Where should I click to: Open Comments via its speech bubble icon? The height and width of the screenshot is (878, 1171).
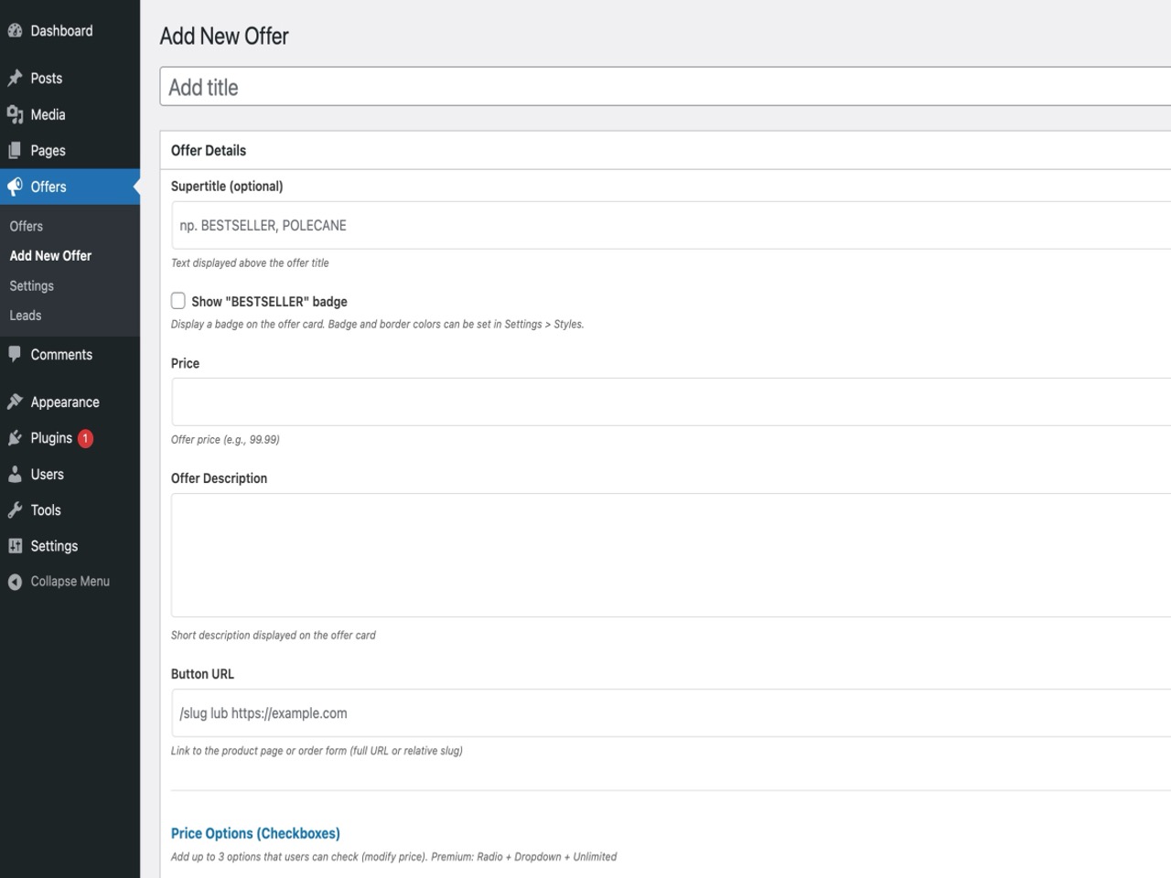15,354
